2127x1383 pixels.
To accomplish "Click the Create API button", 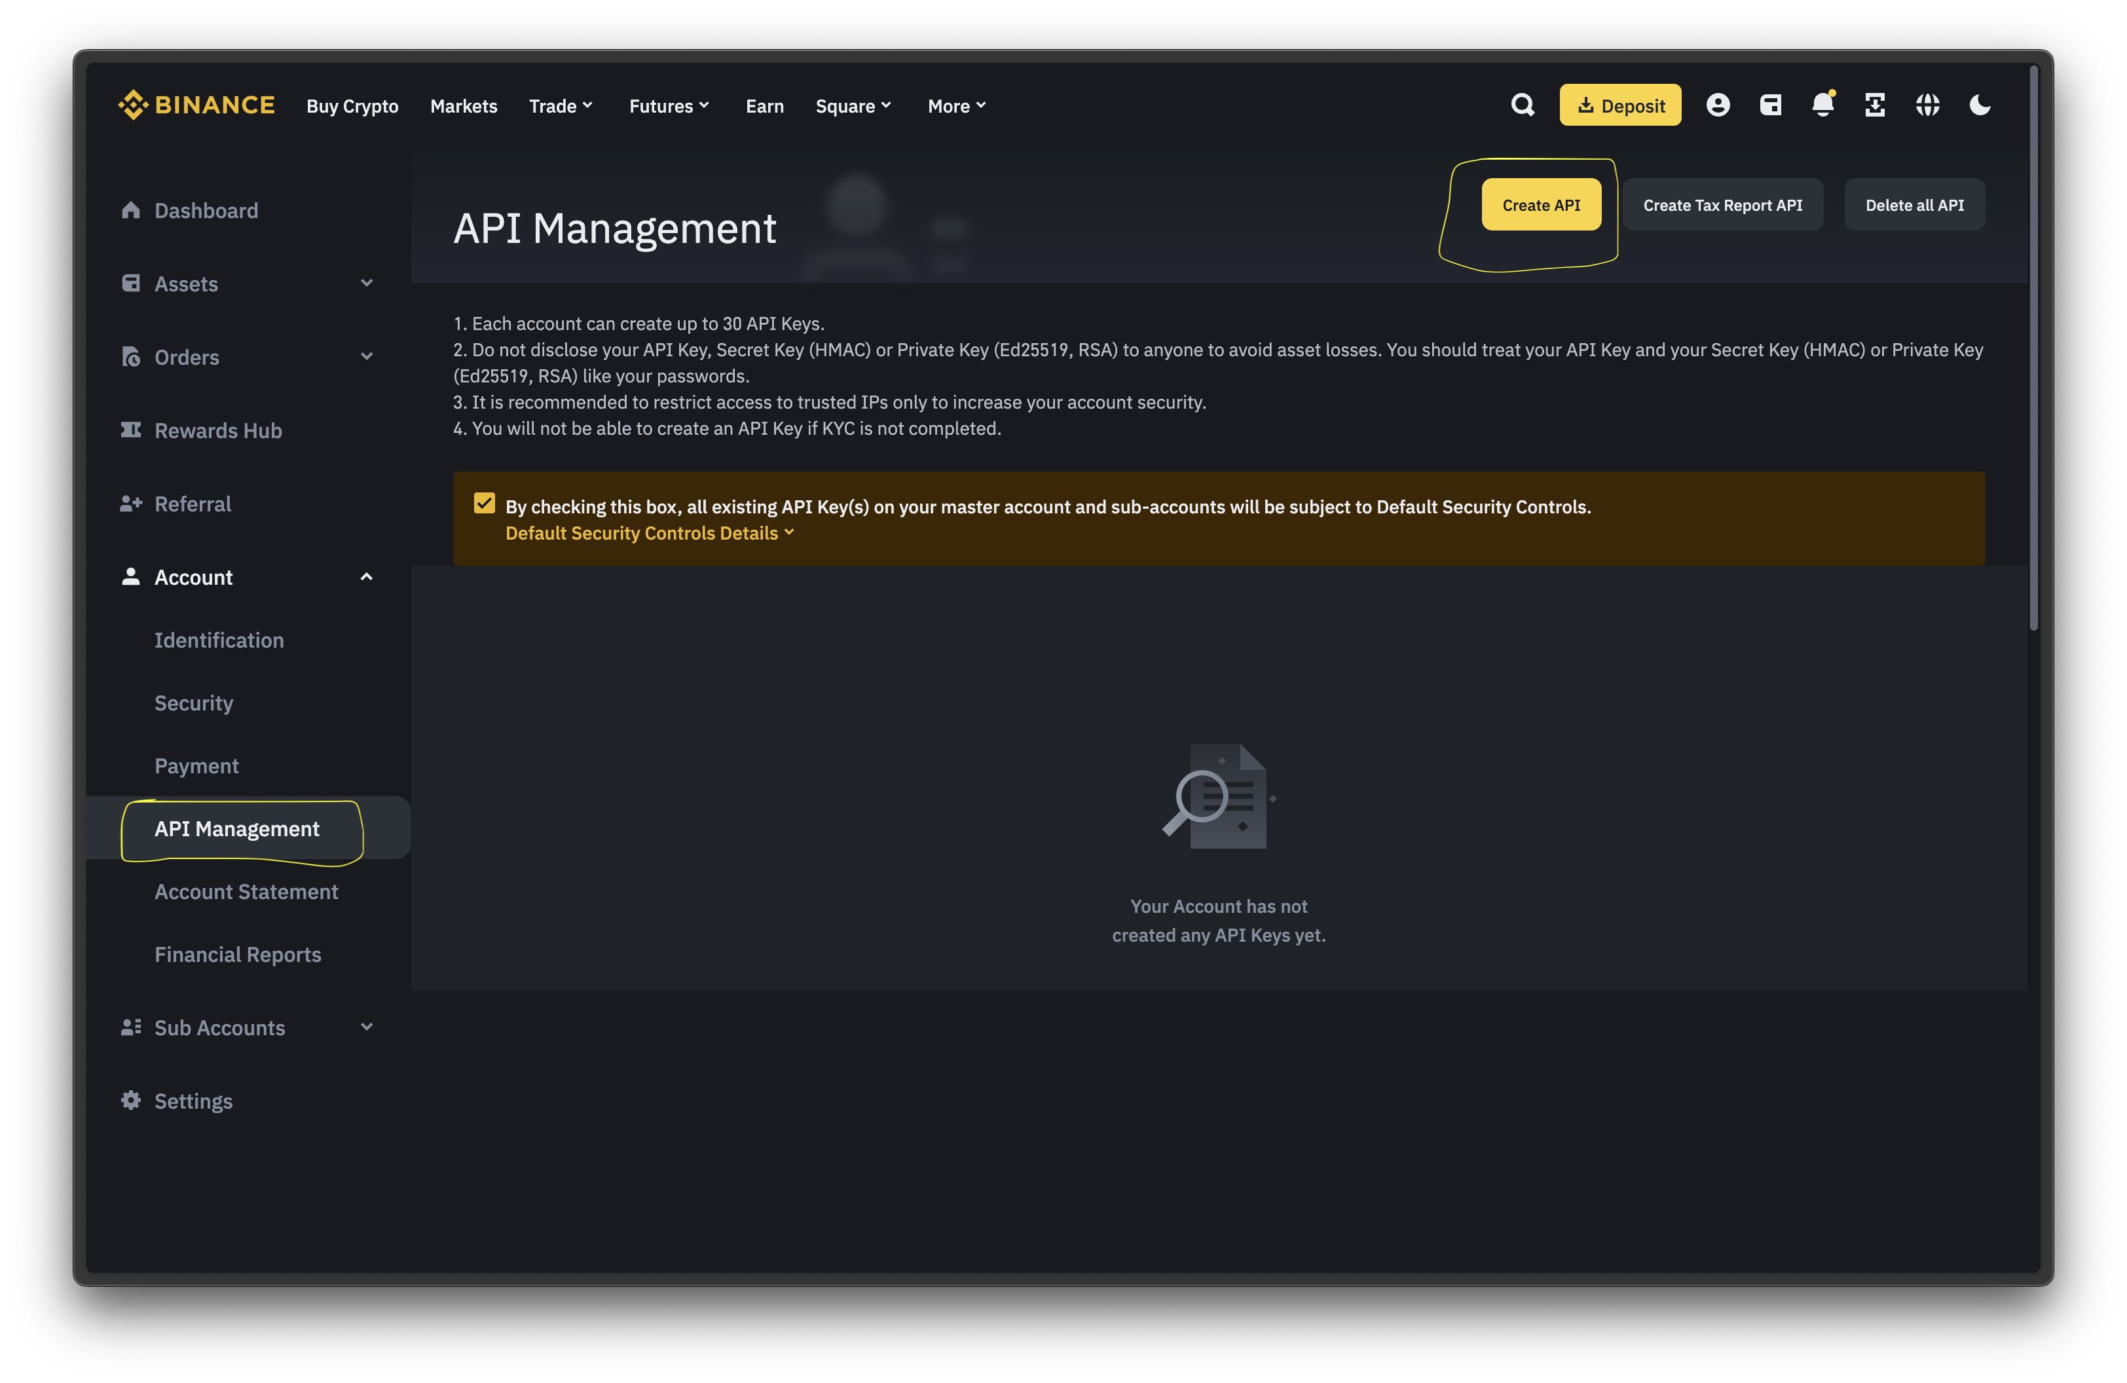I will tap(1541, 204).
